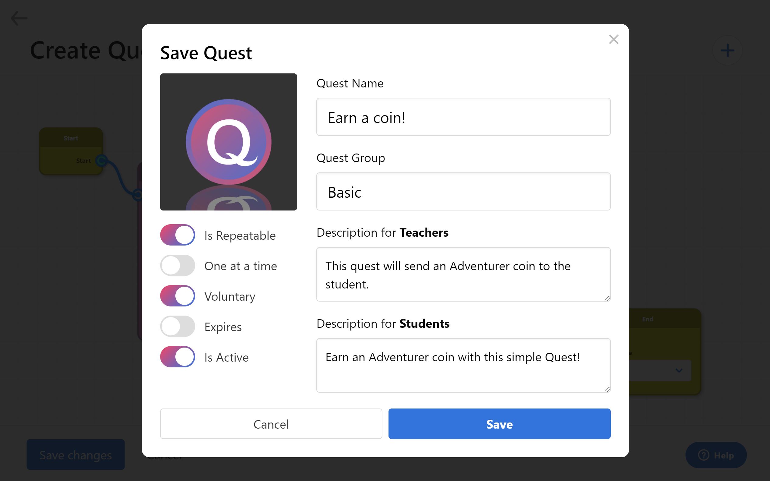Close the Save Quest dialog with X
The image size is (770, 481).
click(614, 39)
